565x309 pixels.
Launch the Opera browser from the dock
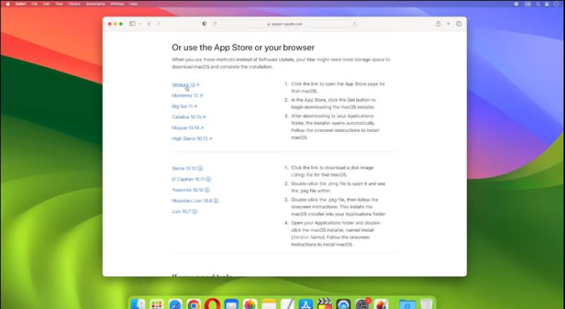pos(213,305)
